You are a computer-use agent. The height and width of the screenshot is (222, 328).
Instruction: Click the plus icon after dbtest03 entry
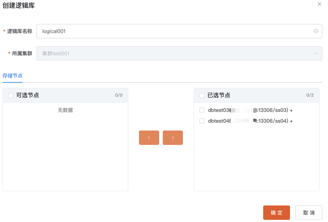291,110
